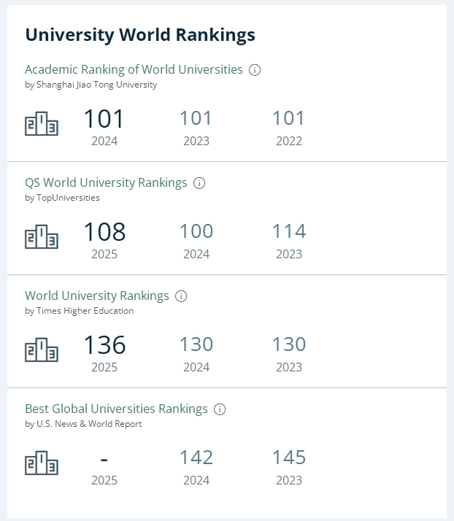Click the podium icon in the QS ranking row
The height and width of the screenshot is (521, 454).
click(42, 237)
